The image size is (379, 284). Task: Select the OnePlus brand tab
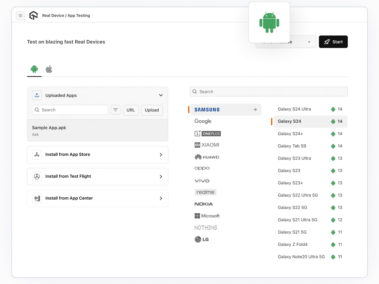coord(208,133)
